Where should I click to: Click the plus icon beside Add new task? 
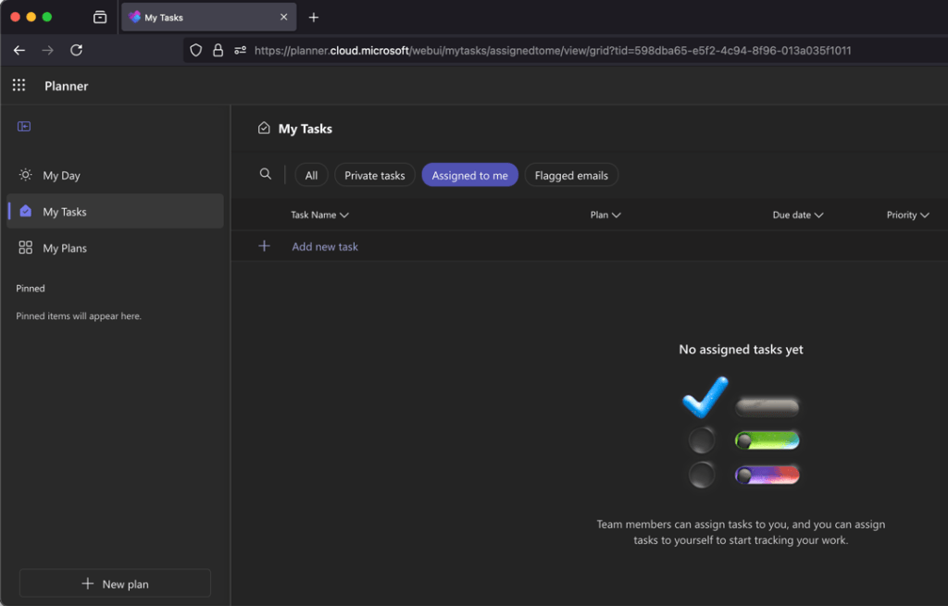click(x=265, y=246)
